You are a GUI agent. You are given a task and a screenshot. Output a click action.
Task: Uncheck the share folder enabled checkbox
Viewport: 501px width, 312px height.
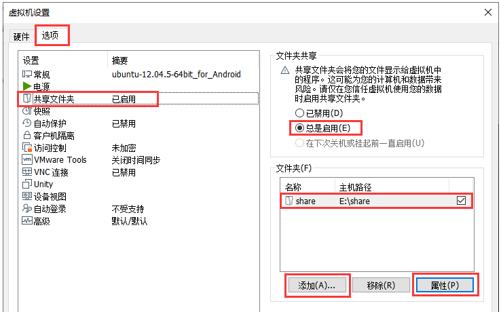coord(461,201)
